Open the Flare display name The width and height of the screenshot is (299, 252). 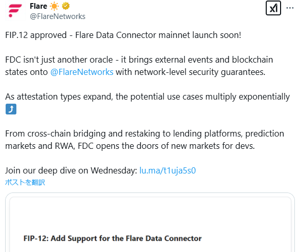[x=38, y=6]
